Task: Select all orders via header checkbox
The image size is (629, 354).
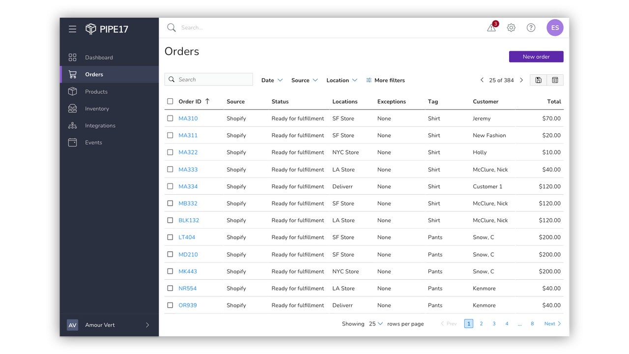Action: coord(170,101)
